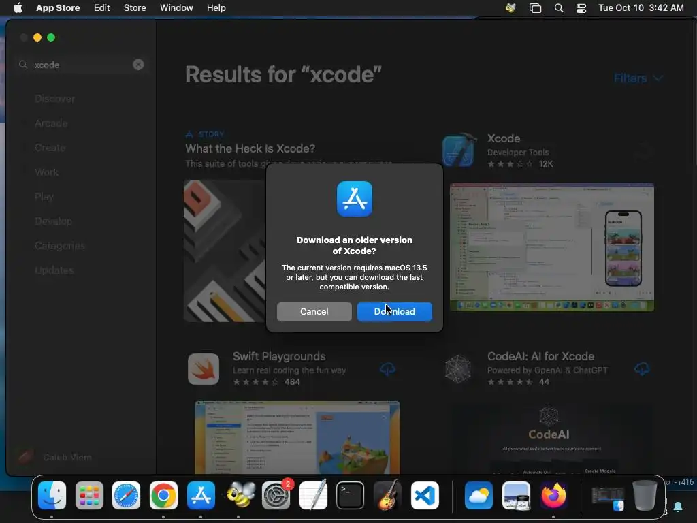
Task: Open the Window menu
Action: click(176, 8)
